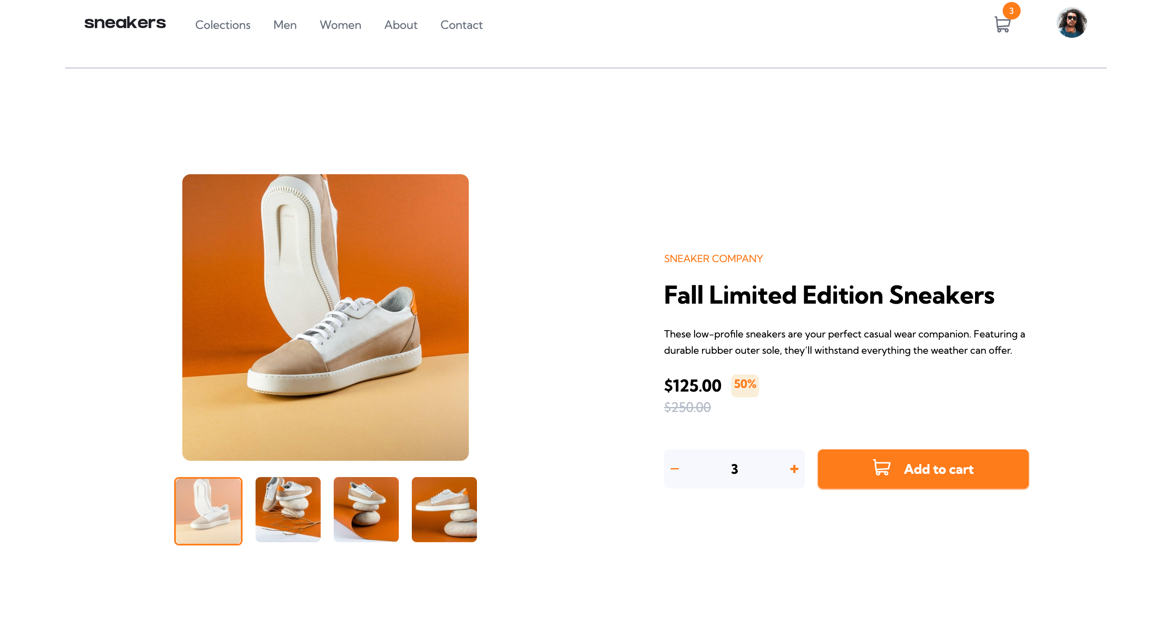Click the SNEAKER COMPANY link
1172x635 pixels.
point(713,258)
